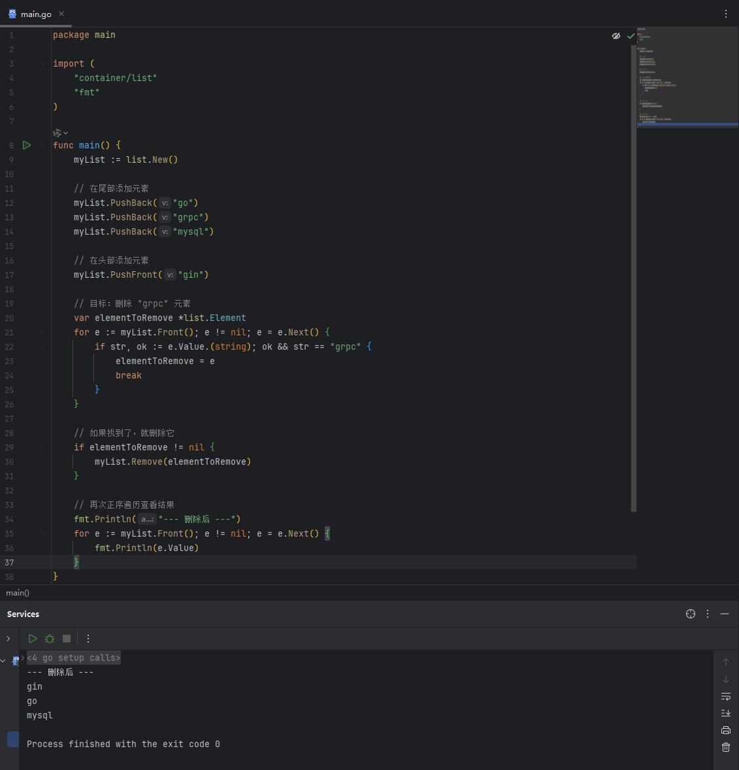Debug the program with bug icon
Screen dimensions: 739x770
[50, 639]
